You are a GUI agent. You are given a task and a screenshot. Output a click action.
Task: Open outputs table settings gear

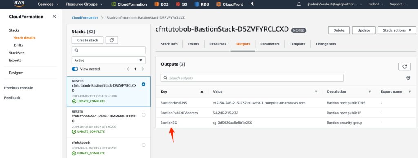[408, 78]
